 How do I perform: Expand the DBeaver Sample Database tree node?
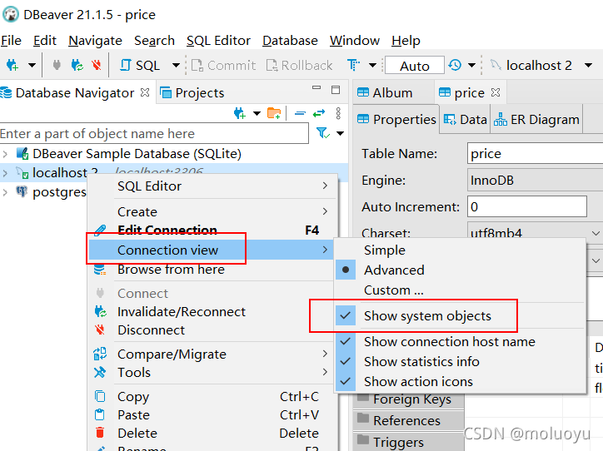pos(5,154)
